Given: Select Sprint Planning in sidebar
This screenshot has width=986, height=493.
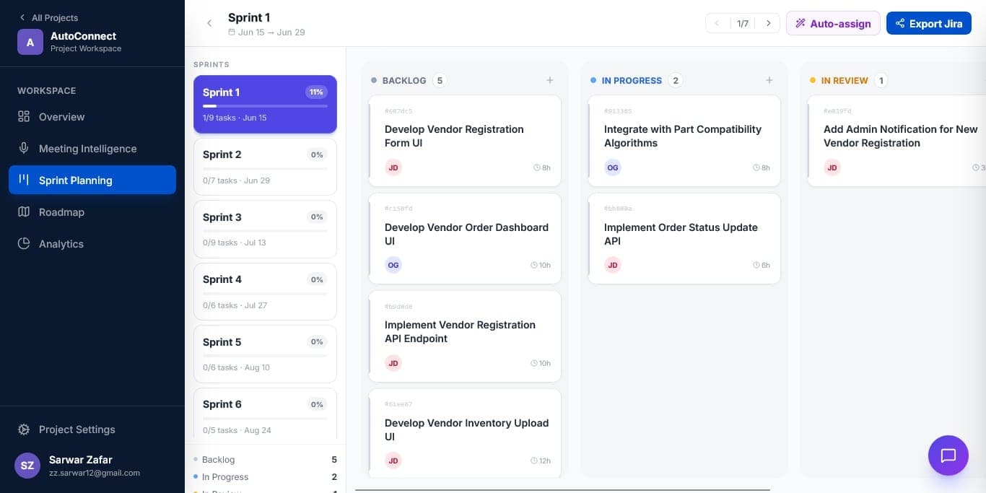Looking at the screenshot, I should click(x=92, y=180).
